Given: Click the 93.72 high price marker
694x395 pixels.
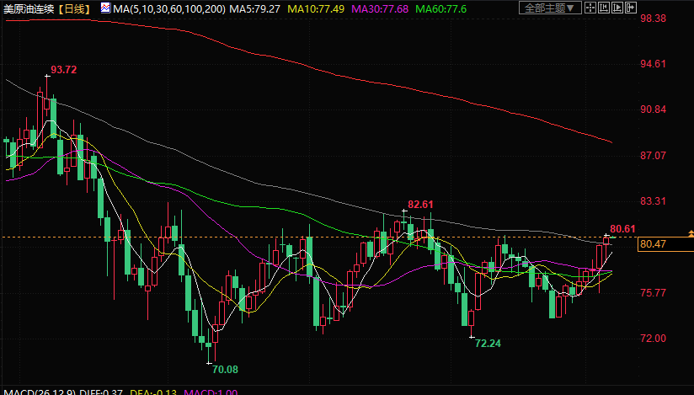Looking at the screenshot, I should coord(64,70).
